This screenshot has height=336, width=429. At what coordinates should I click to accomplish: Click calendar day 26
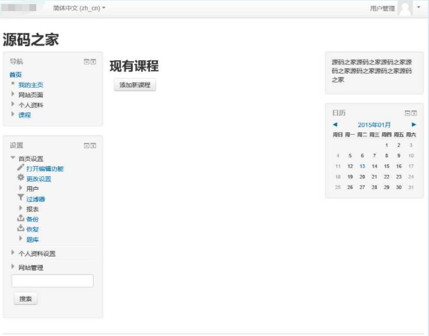tap(350, 187)
